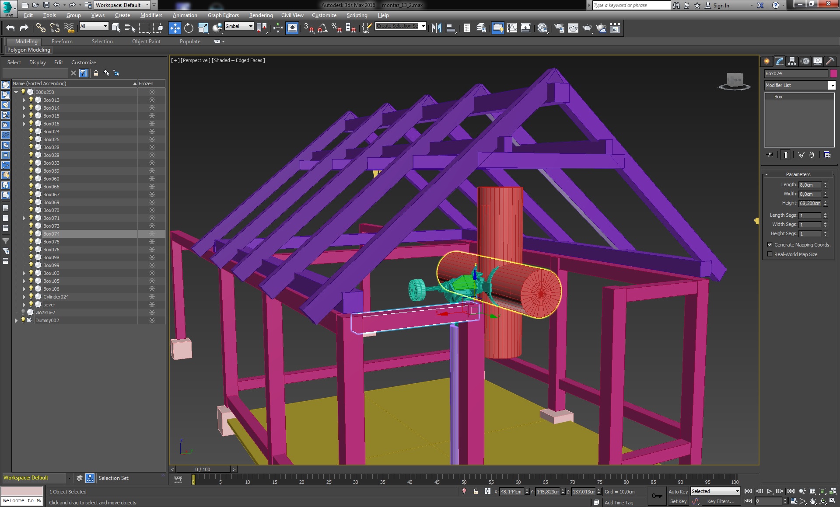Switch to the Object Paint ribbon tab
Viewport: 840px width, 507px height.
click(x=146, y=42)
